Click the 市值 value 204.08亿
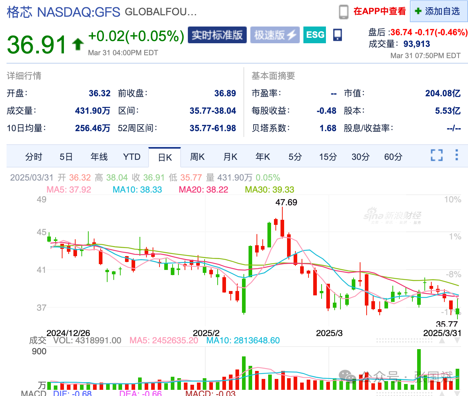This screenshot has height=396, width=468. coord(443,93)
